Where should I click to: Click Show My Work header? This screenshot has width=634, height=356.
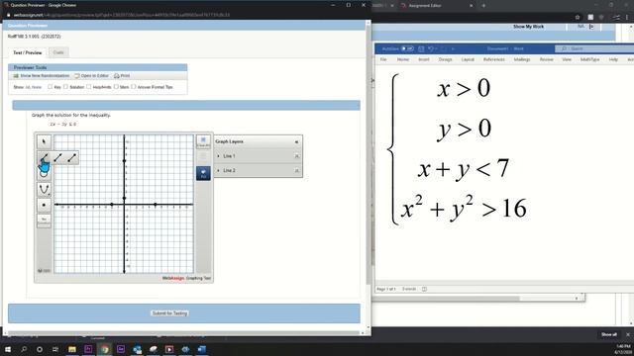528,27
